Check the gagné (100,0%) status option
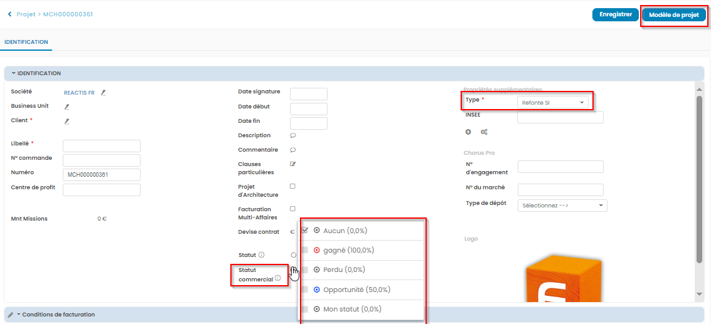The height and width of the screenshot is (324, 711). tap(305, 250)
